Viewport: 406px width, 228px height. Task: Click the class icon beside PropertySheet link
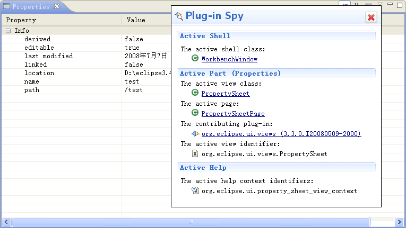[x=195, y=93]
